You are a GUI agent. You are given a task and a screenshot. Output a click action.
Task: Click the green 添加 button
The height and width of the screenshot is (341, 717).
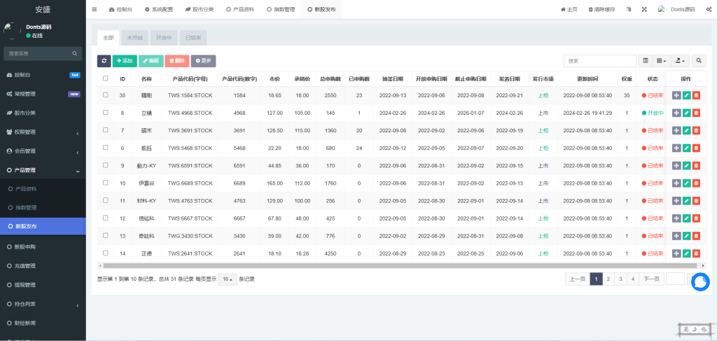coord(125,61)
